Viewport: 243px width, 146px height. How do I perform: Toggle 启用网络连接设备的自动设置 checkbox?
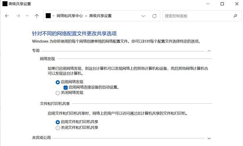coord(66,88)
